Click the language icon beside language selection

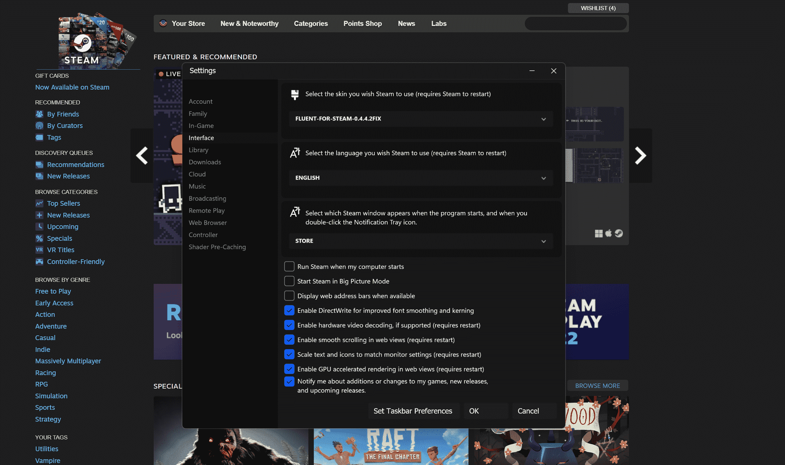tap(295, 153)
